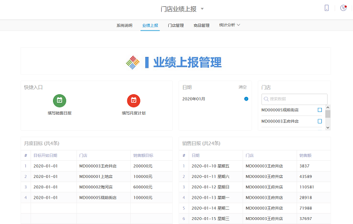Focus the 搜索数据 search field
This screenshot has width=353, height=224.
tap(294, 99)
